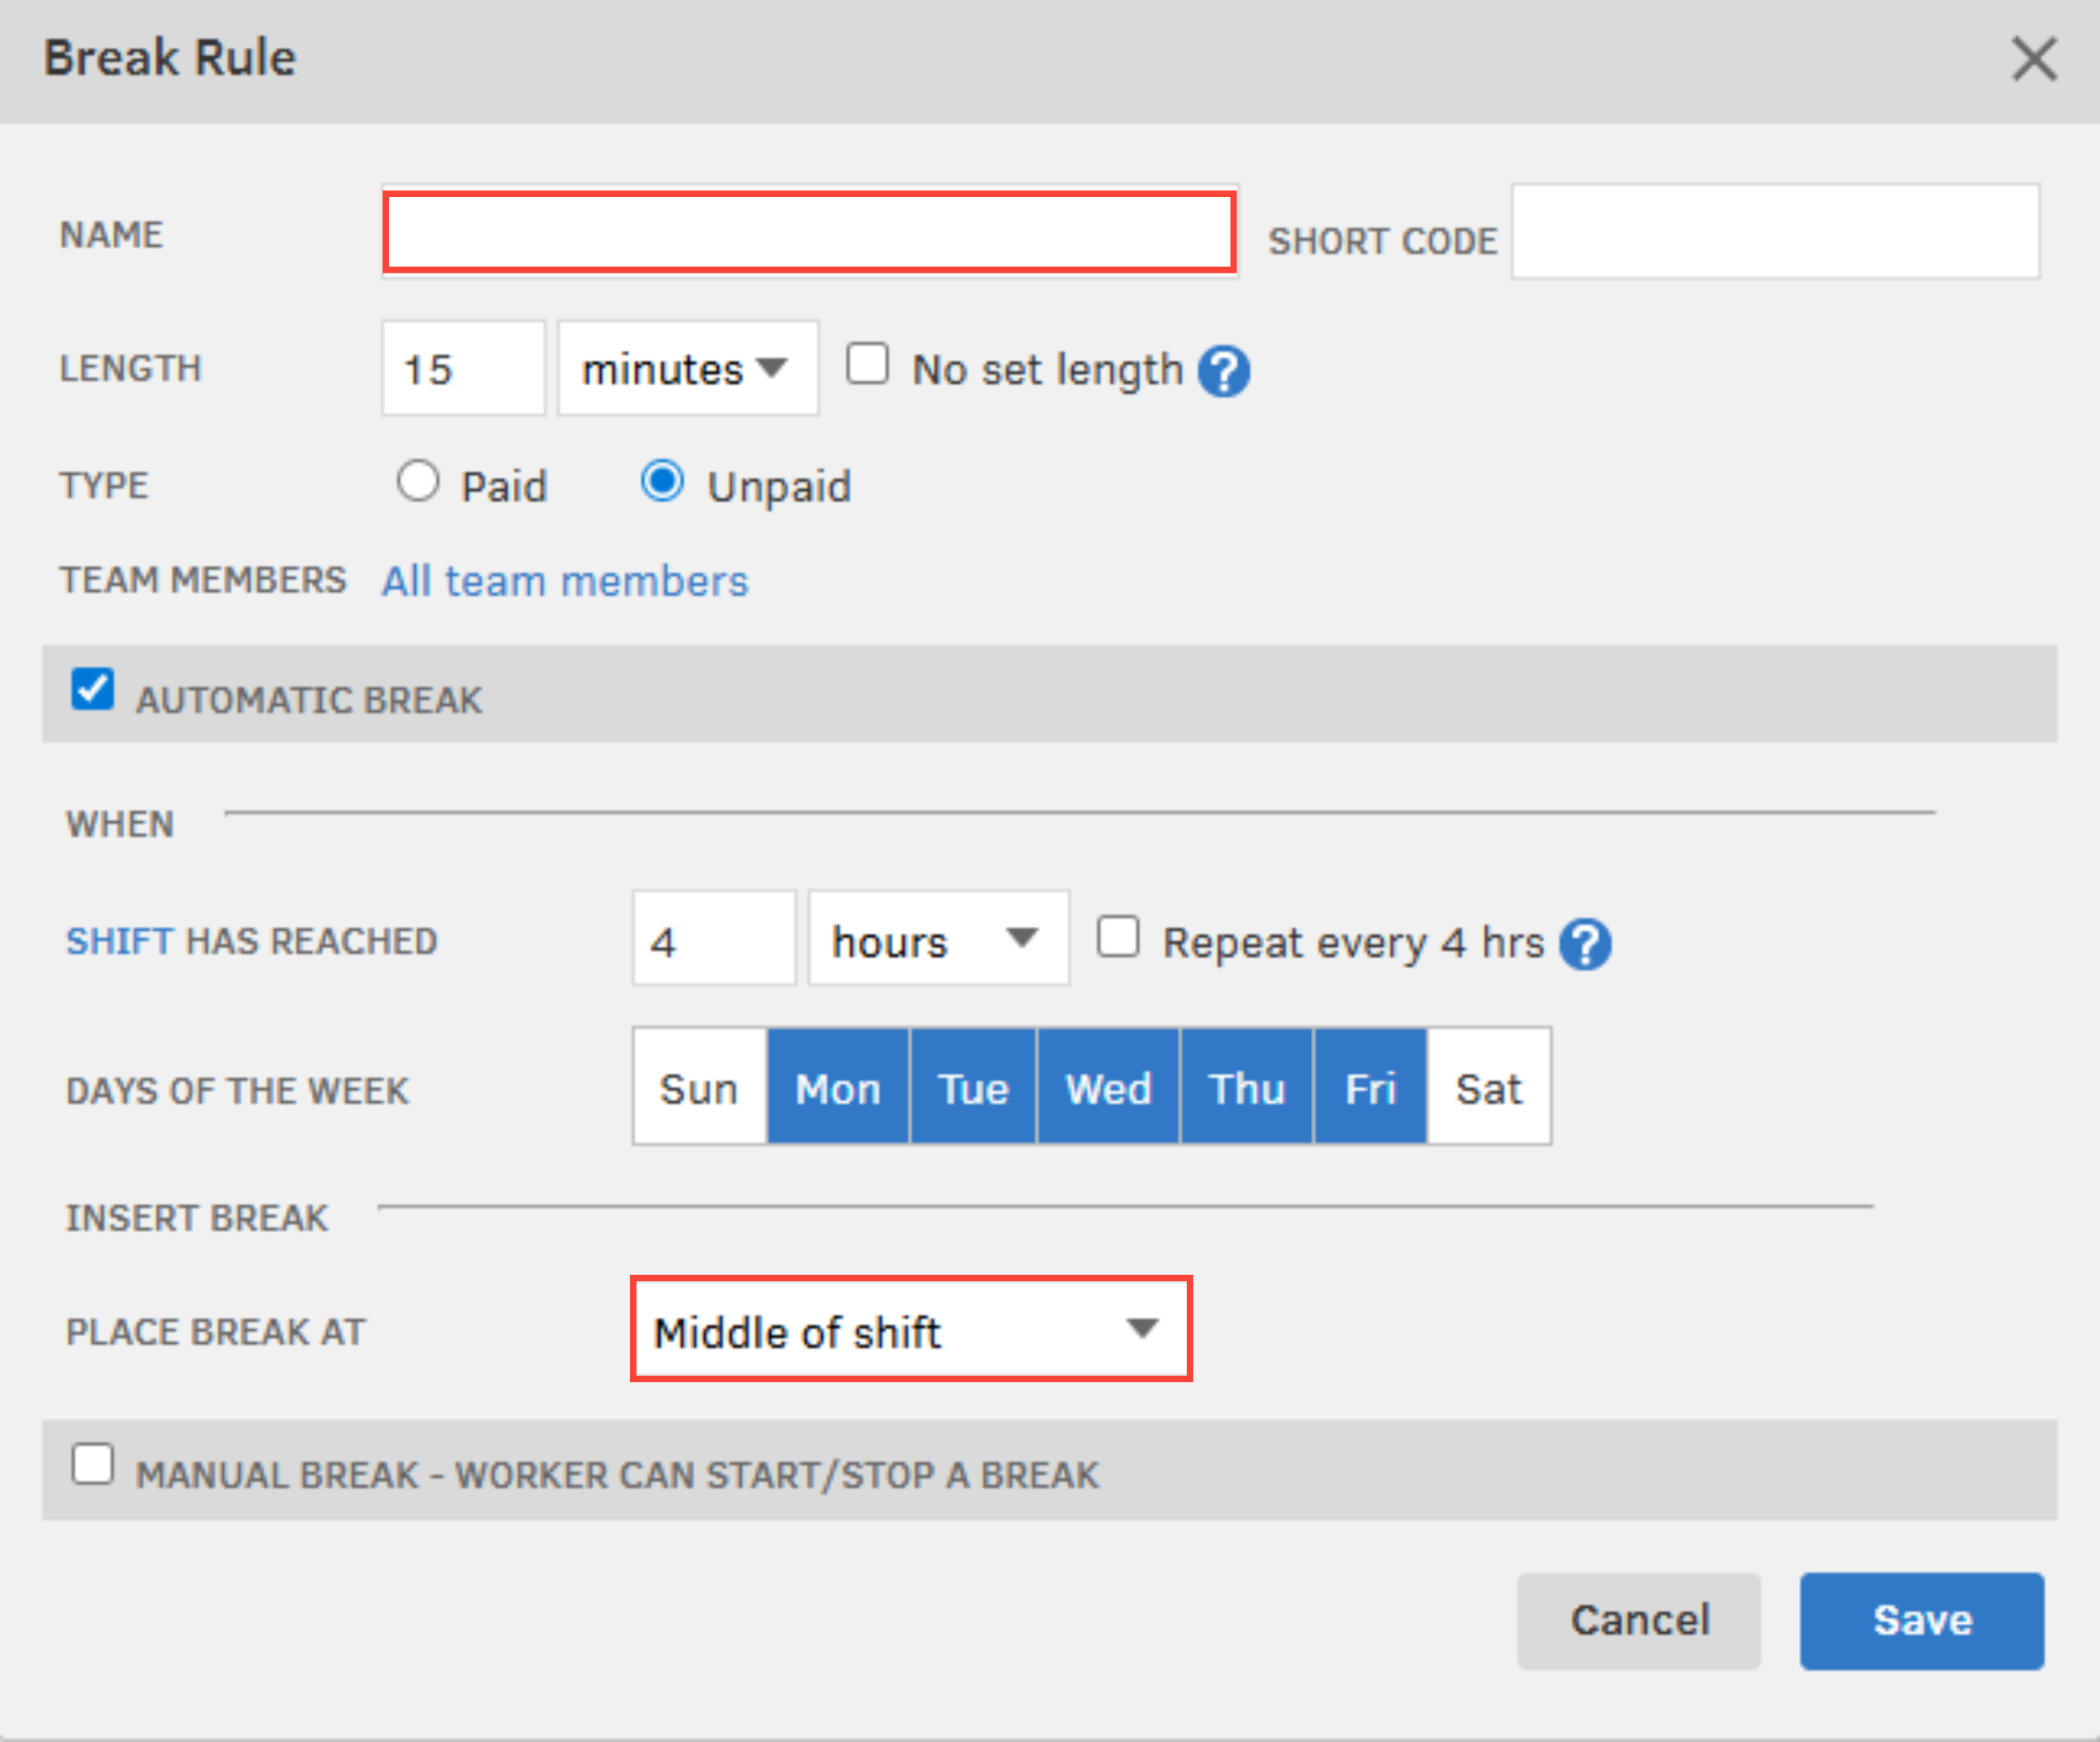Uncheck the Automatic Break checkbox
Image resolution: width=2100 pixels, height=1742 pixels.
click(x=92, y=690)
